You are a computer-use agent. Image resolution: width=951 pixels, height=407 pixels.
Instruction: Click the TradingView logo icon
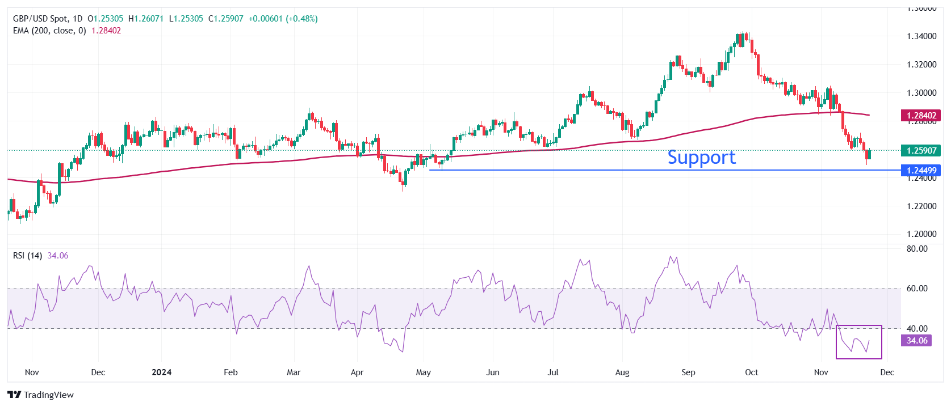click(x=14, y=395)
